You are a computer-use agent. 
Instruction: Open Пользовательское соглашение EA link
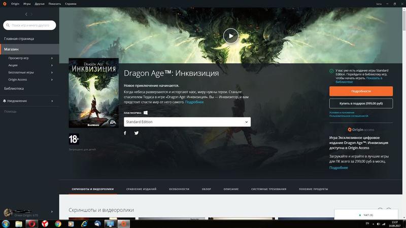(349, 116)
